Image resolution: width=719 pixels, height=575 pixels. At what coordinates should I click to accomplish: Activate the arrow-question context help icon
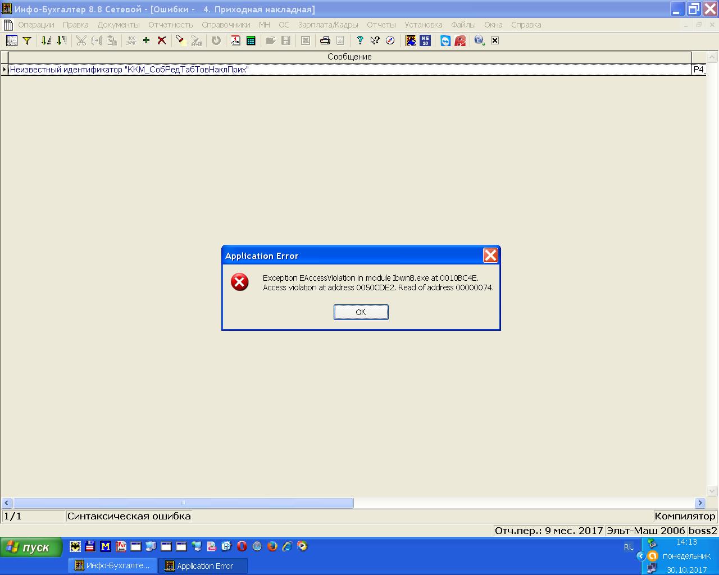tap(375, 40)
